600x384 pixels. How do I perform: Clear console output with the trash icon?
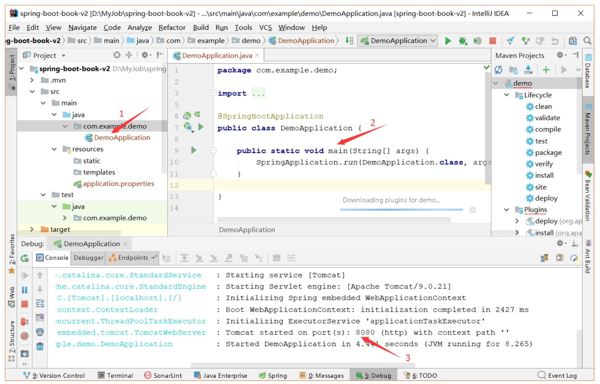(40, 346)
